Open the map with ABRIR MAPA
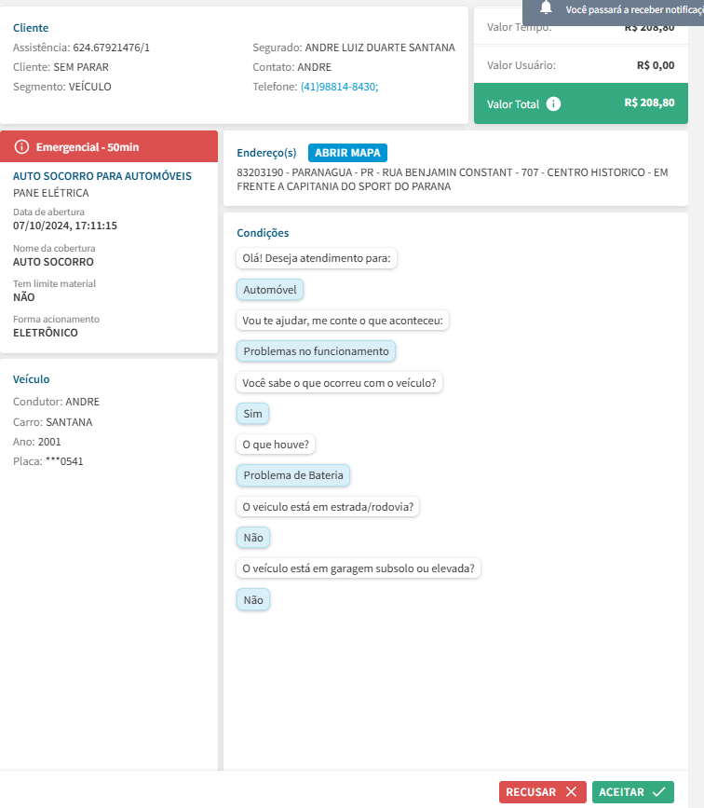 click(347, 153)
